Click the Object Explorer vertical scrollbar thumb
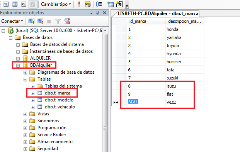Image resolution: width=240 pixels, height=152 pixels. click(x=105, y=93)
